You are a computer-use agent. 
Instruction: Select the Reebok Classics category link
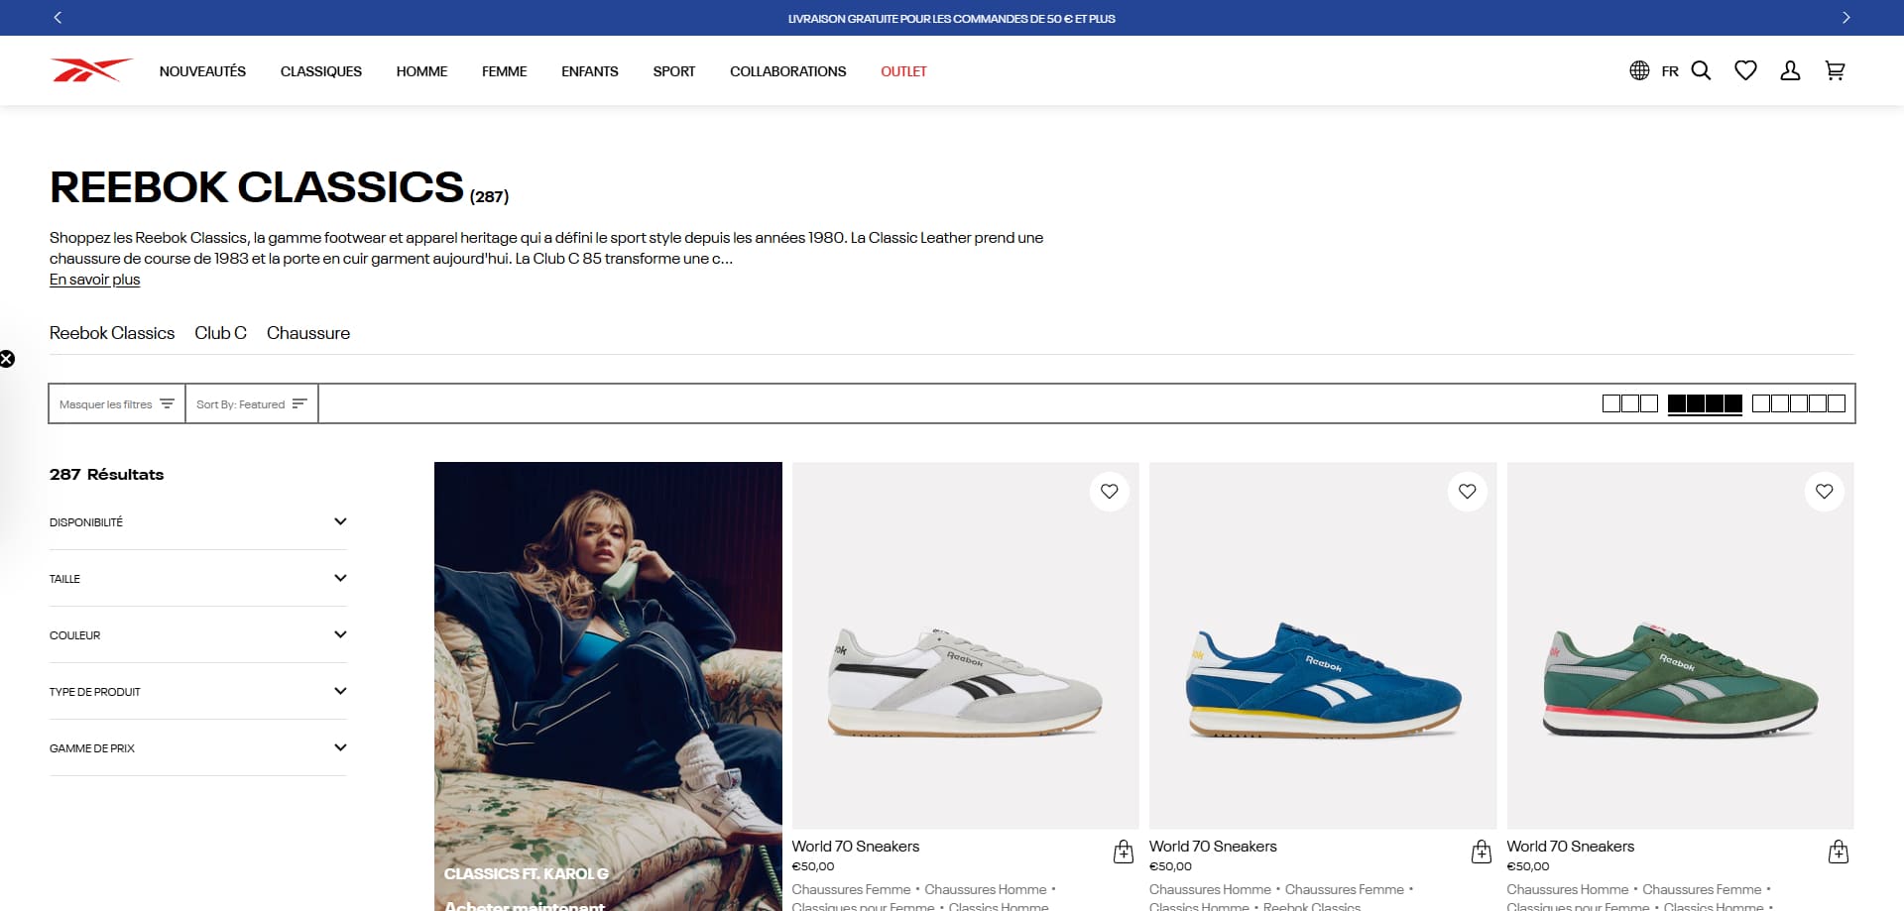(112, 333)
